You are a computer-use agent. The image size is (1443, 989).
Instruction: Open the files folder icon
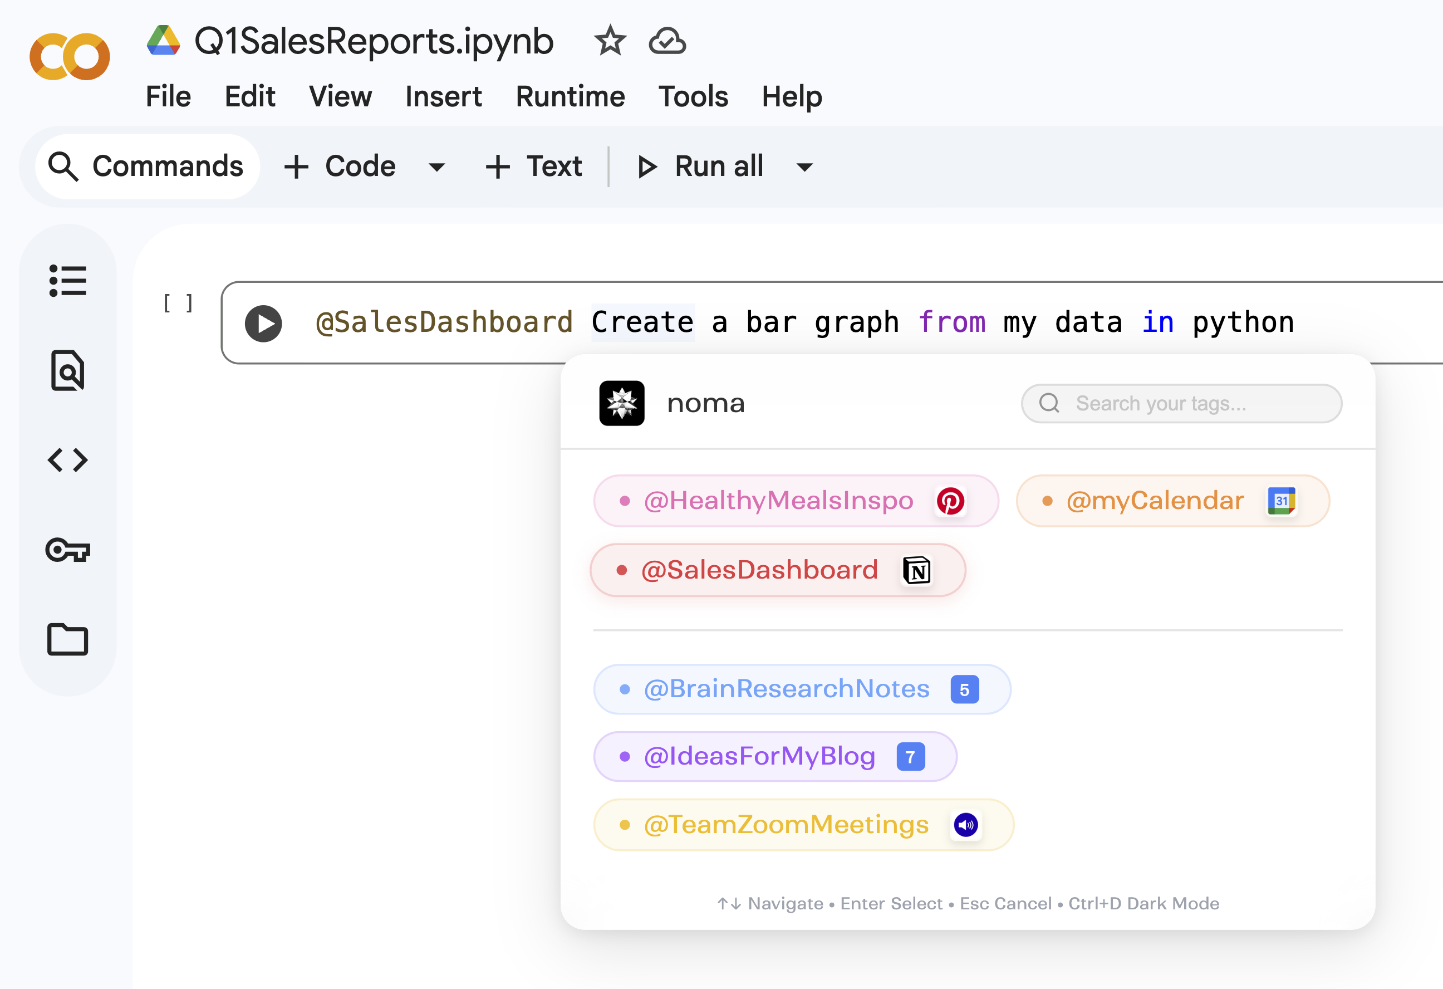click(68, 639)
